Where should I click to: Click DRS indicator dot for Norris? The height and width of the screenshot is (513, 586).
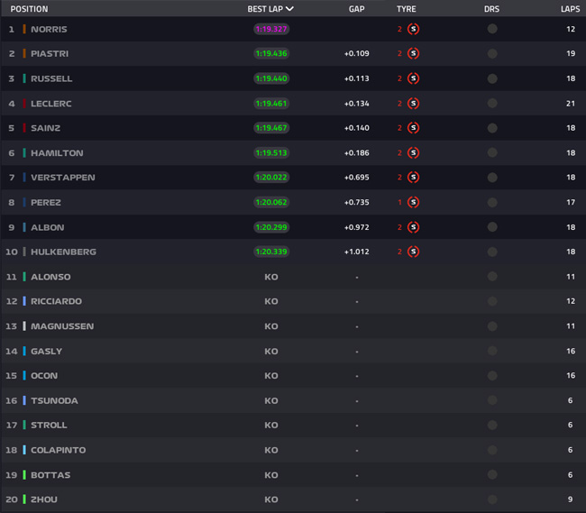pyautogui.click(x=492, y=29)
